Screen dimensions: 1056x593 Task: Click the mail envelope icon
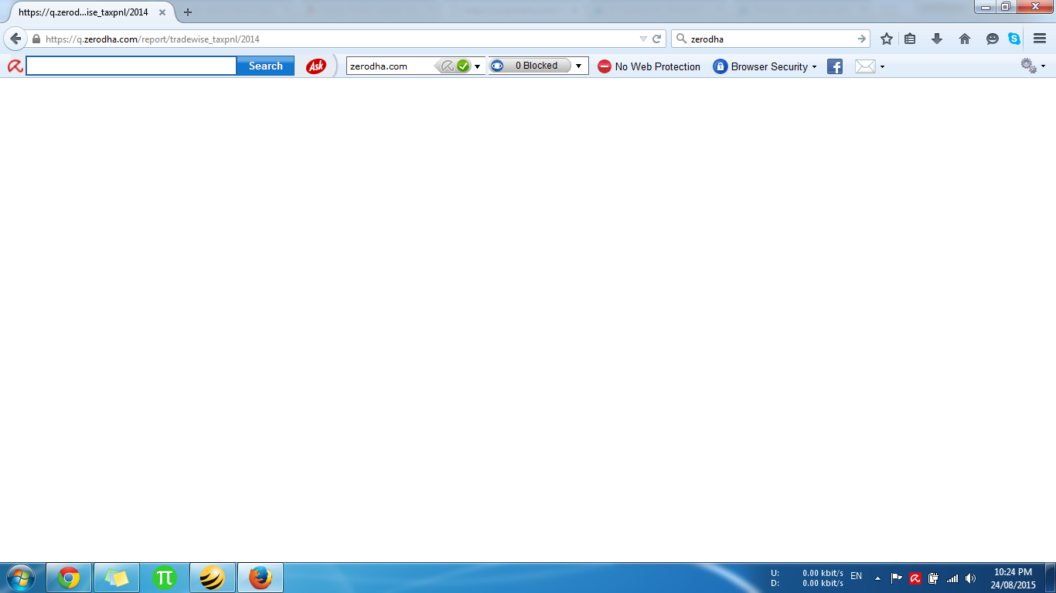[865, 66]
